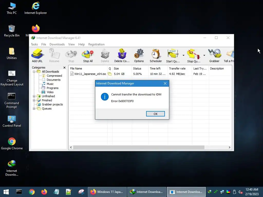
Task: Open This PC desktop icon
Action: (x=12, y=8)
